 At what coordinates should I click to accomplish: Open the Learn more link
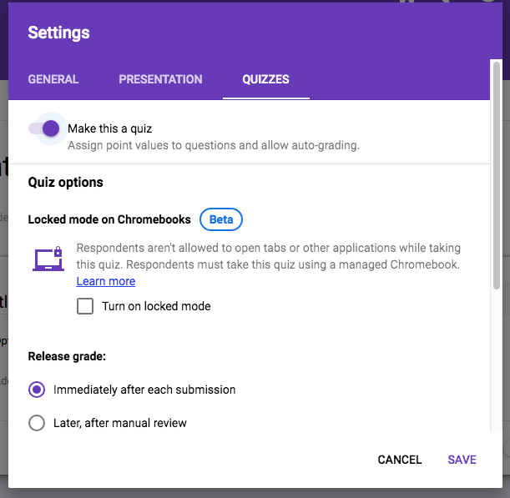(105, 281)
